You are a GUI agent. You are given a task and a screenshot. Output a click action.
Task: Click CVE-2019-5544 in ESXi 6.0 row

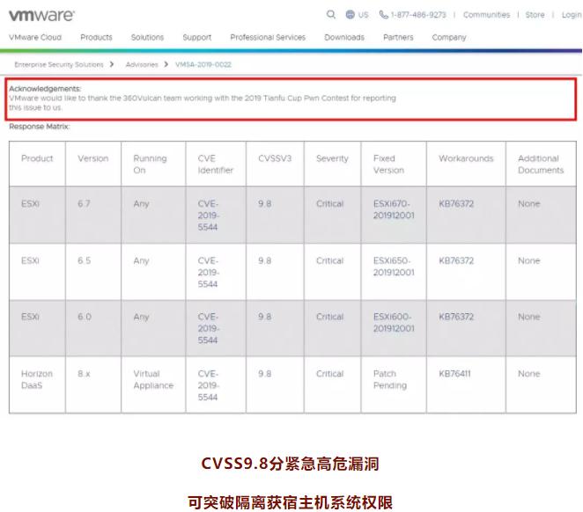click(209, 328)
